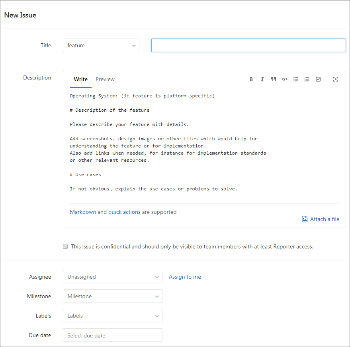The height and width of the screenshot is (347, 350).
Task: Apply italic formatting to the description
Action: [262, 79]
